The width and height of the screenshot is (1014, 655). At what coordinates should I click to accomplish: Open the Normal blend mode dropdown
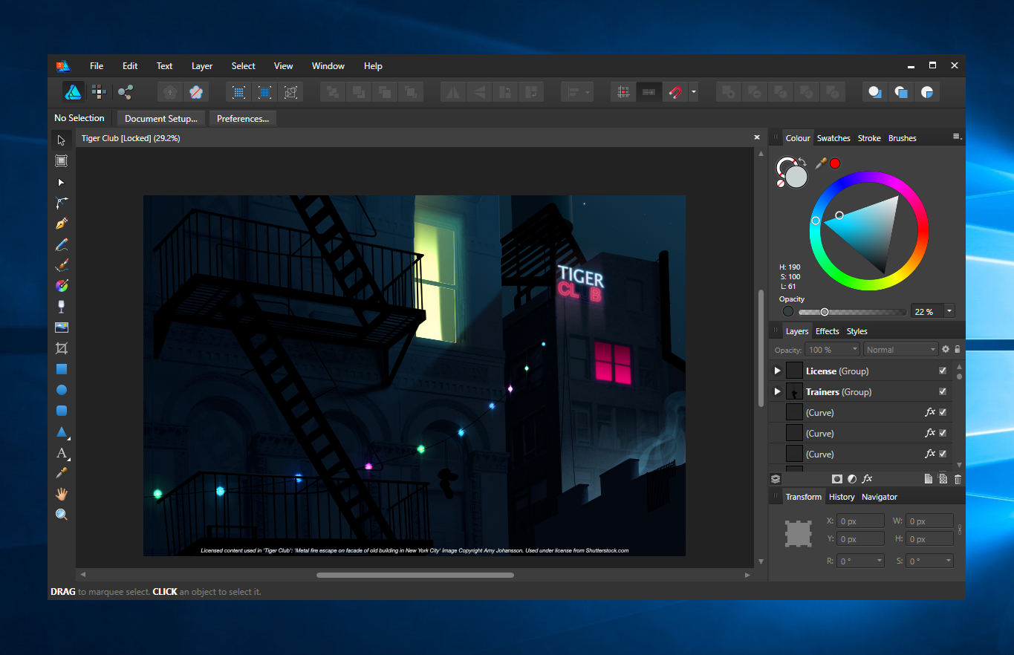(x=901, y=350)
